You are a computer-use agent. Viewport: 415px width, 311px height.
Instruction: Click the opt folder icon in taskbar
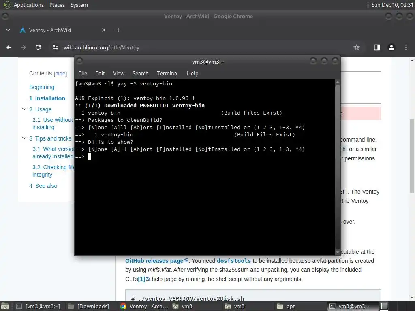point(280,306)
